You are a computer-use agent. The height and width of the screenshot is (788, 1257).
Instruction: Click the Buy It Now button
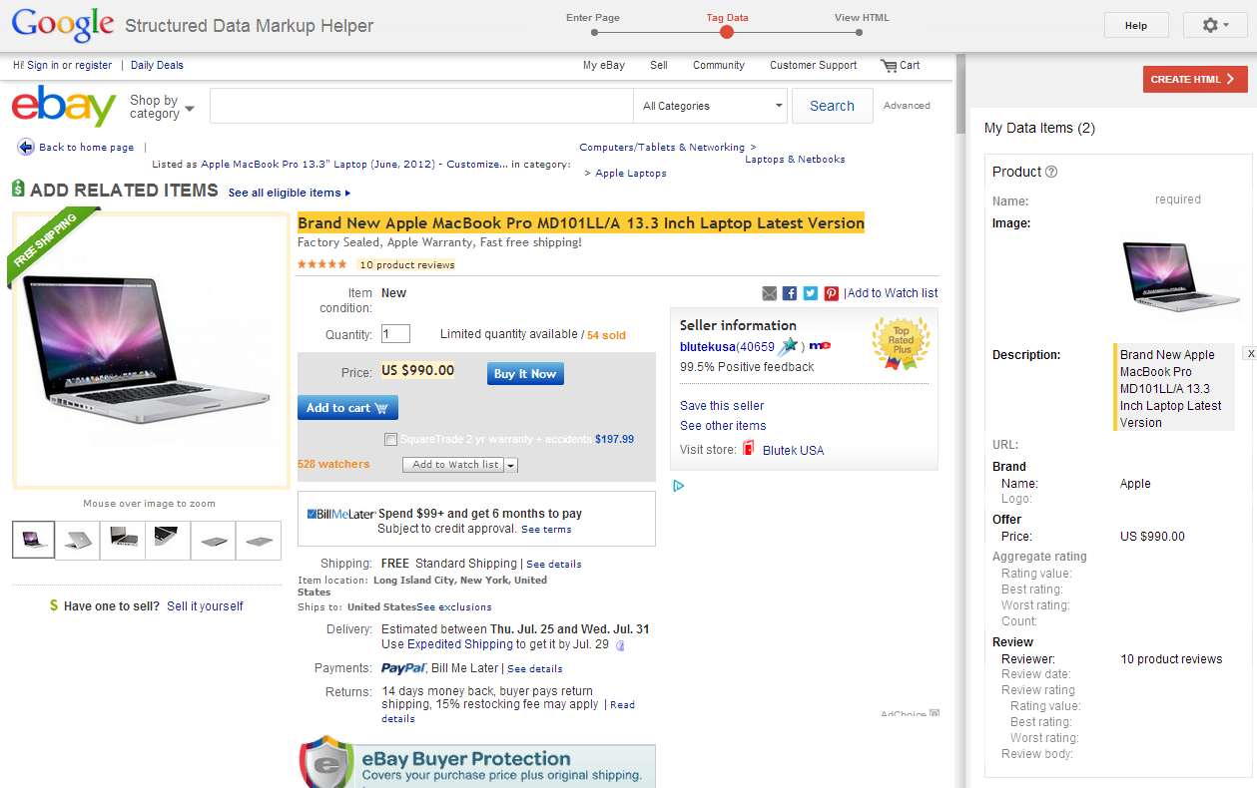coord(525,373)
